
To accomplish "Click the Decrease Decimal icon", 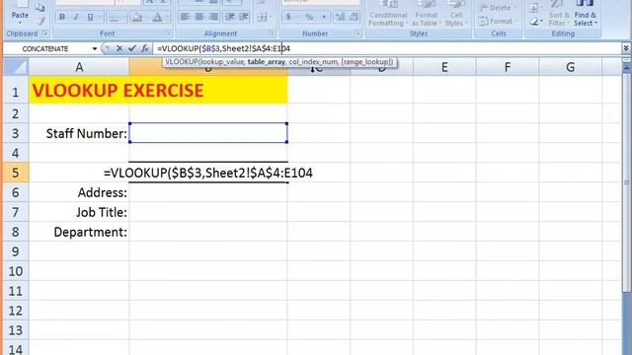I will (354, 17).
